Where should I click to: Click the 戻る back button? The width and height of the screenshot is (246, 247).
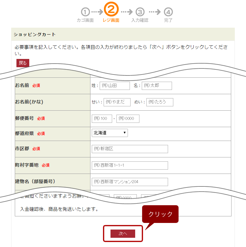click(x=23, y=63)
